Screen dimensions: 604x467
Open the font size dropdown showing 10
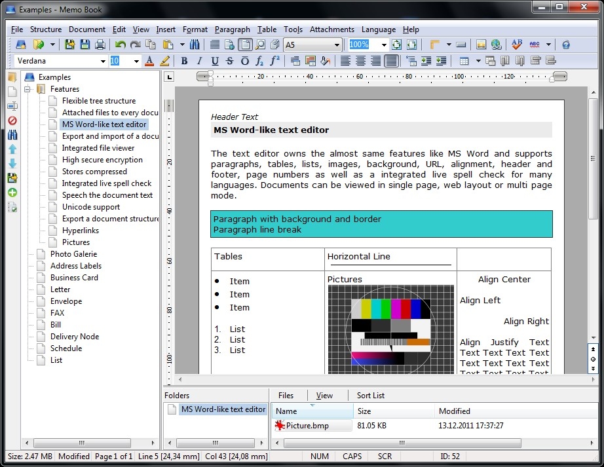136,61
